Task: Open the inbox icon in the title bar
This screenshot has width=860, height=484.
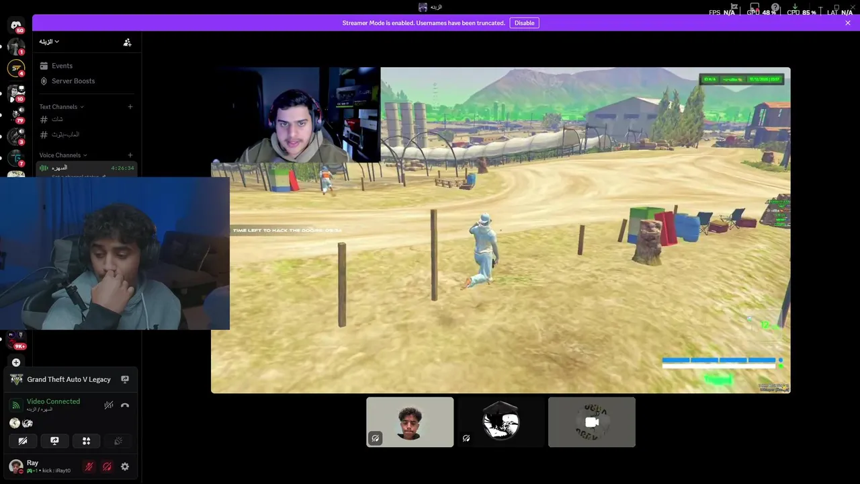Action: click(755, 8)
